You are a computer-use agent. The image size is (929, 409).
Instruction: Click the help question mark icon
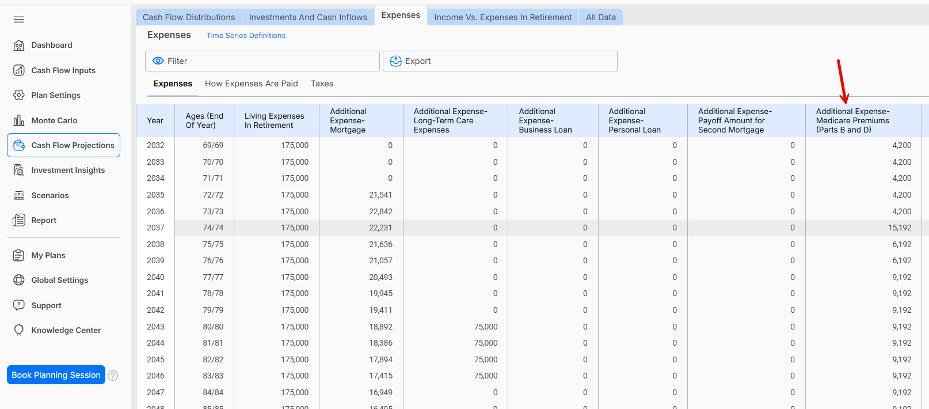113,376
